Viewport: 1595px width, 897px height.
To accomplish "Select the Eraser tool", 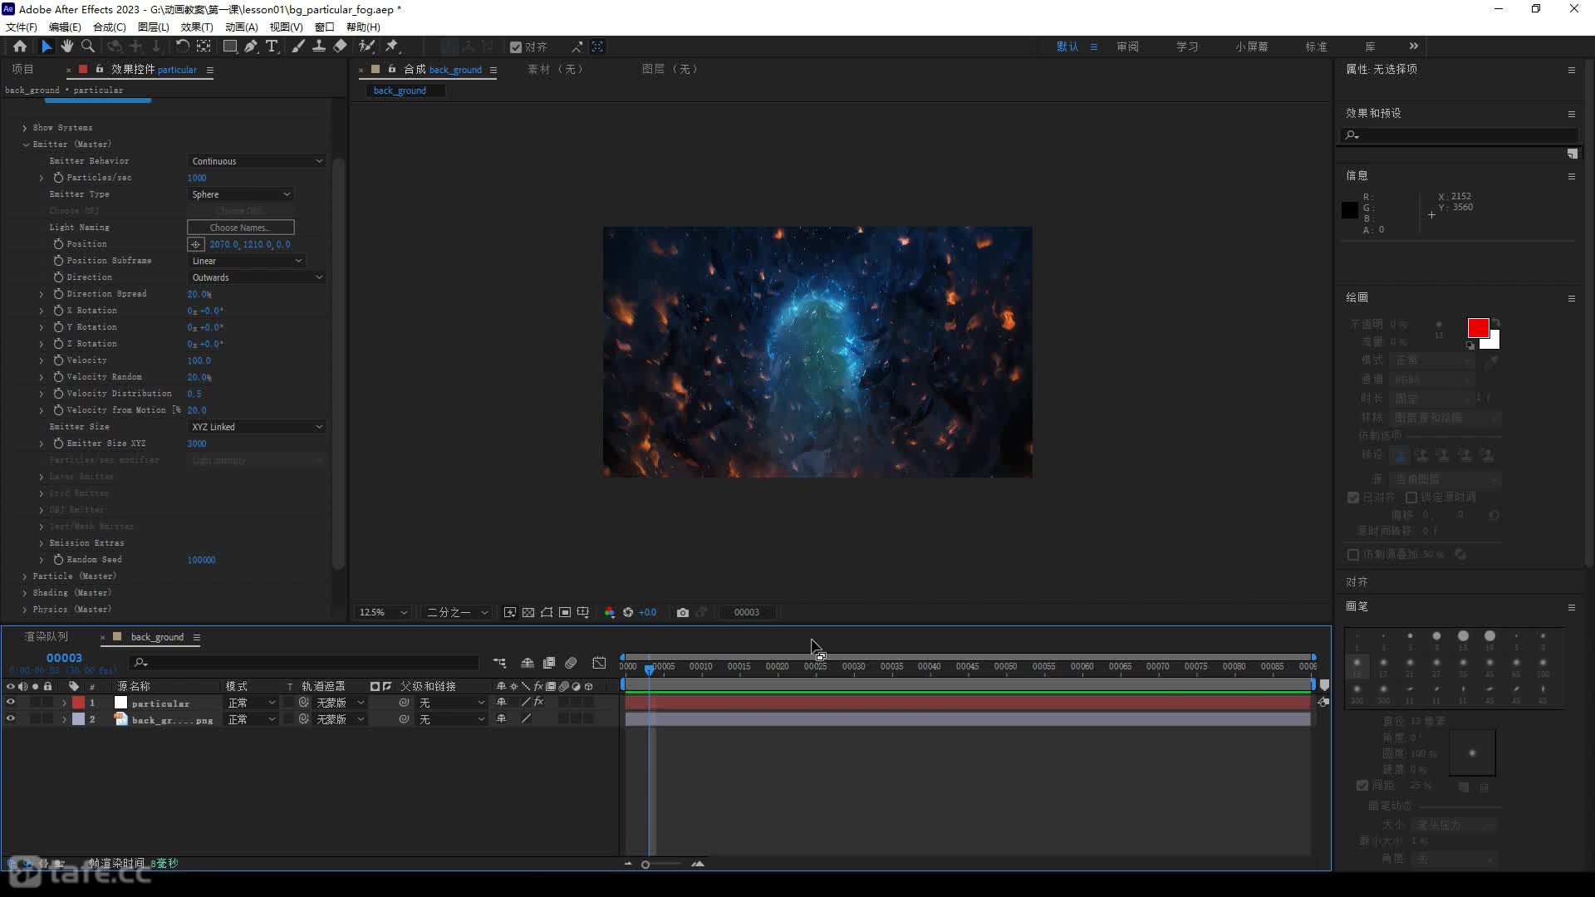I will pyautogui.click(x=340, y=47).
